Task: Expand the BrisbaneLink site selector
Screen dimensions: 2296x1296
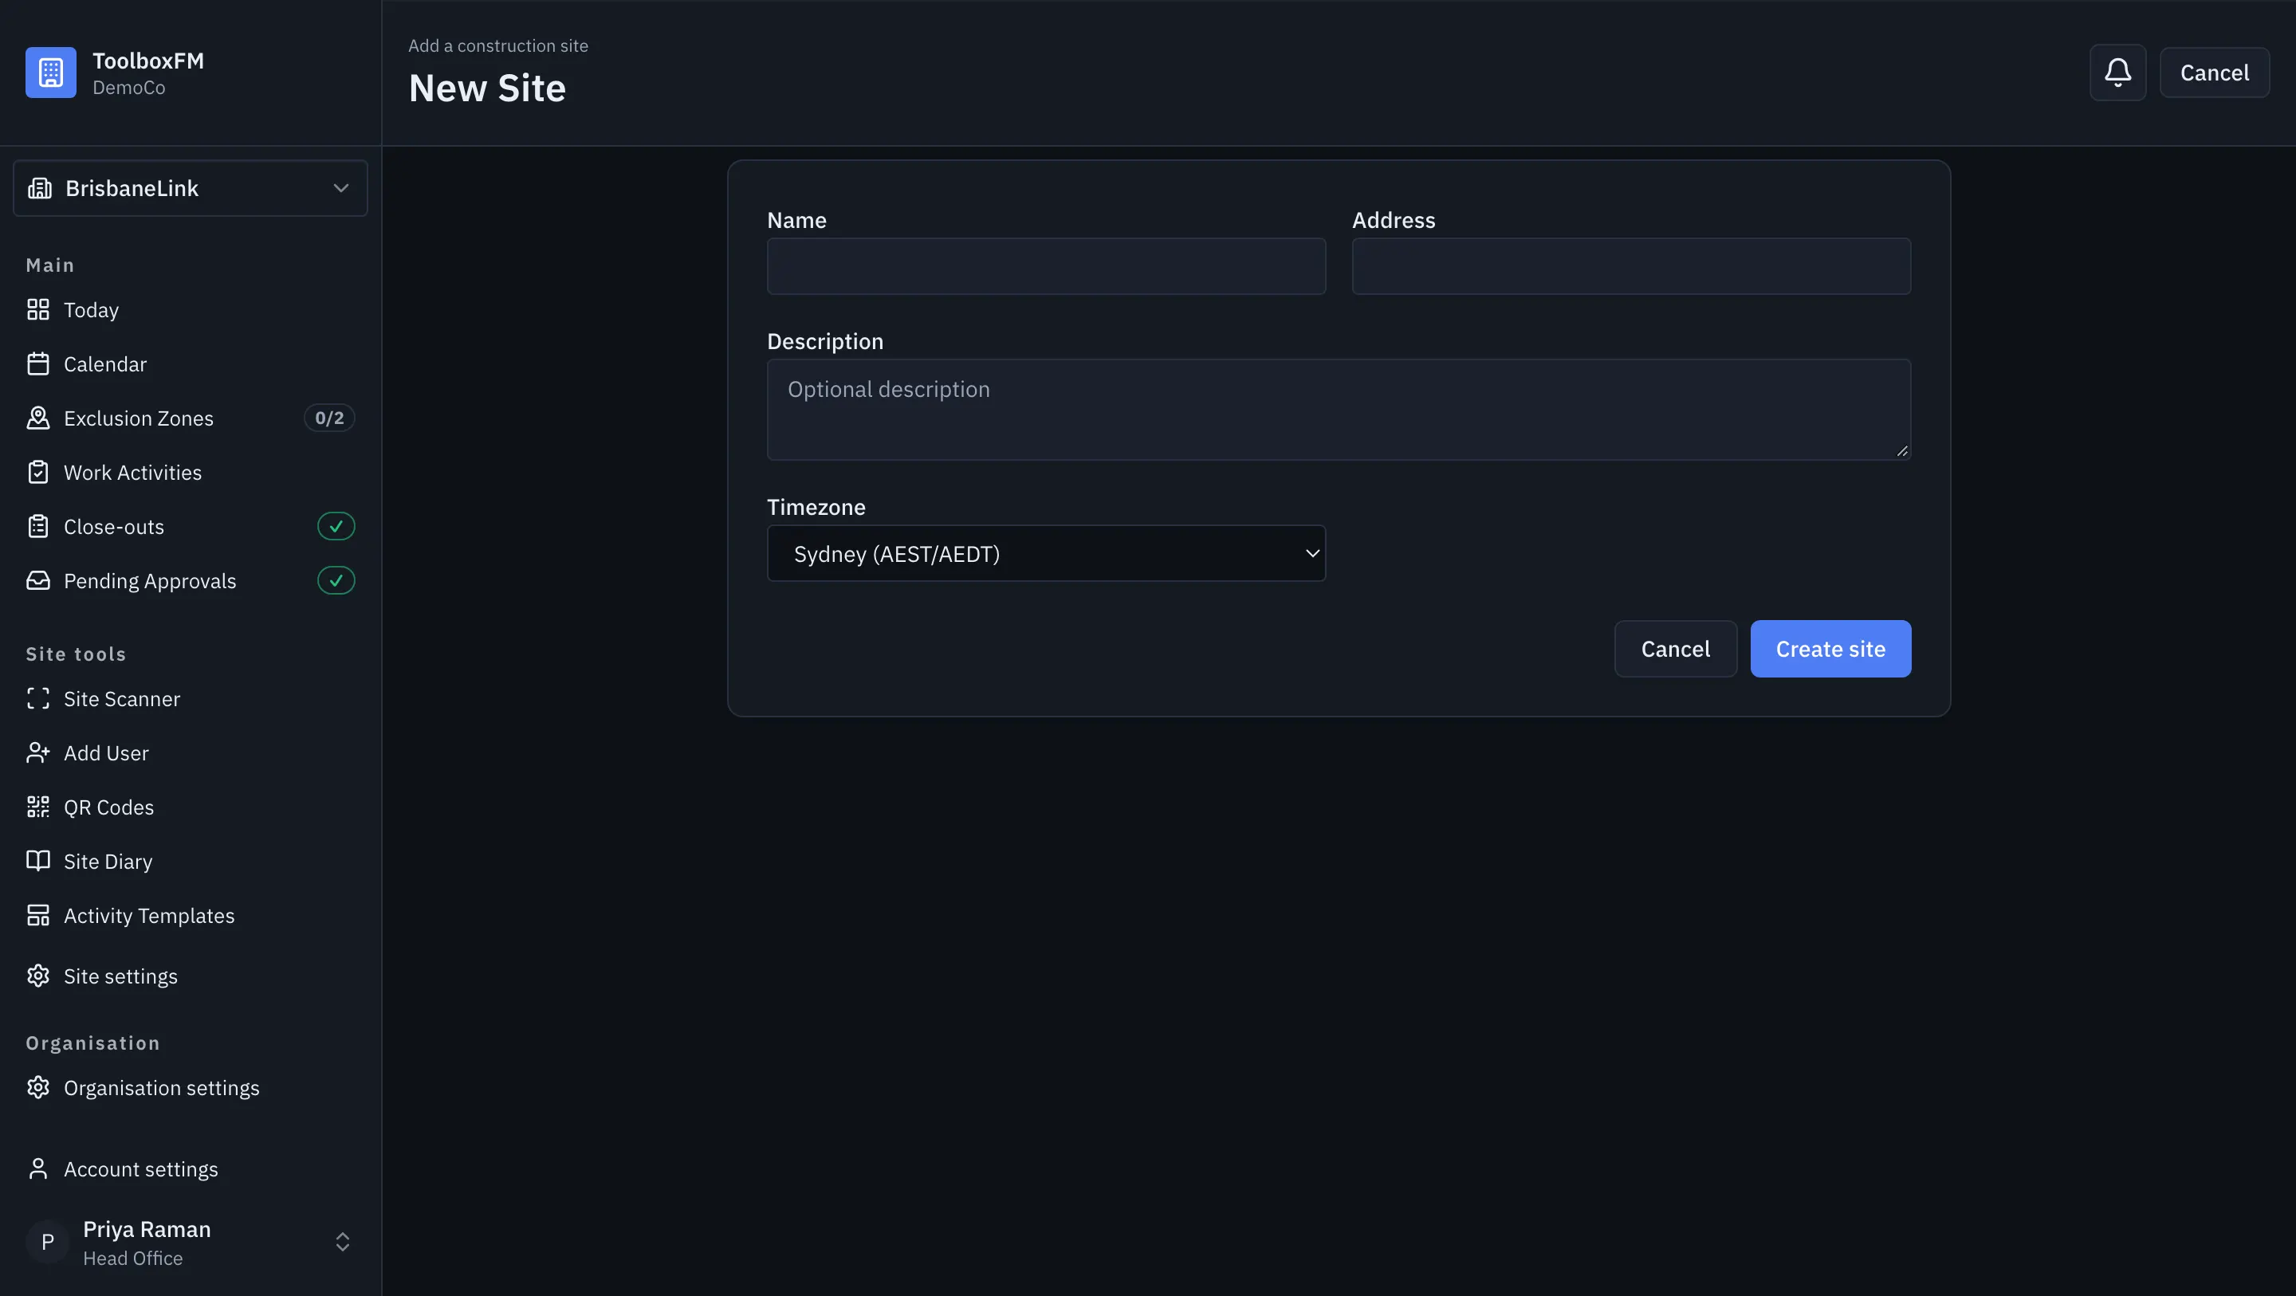Action: click(191, 188)
